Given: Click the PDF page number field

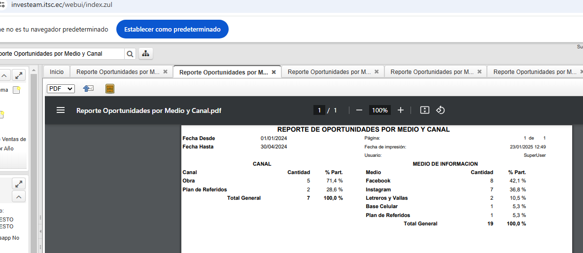Looking at the screenshot, I should pos(319,110).
